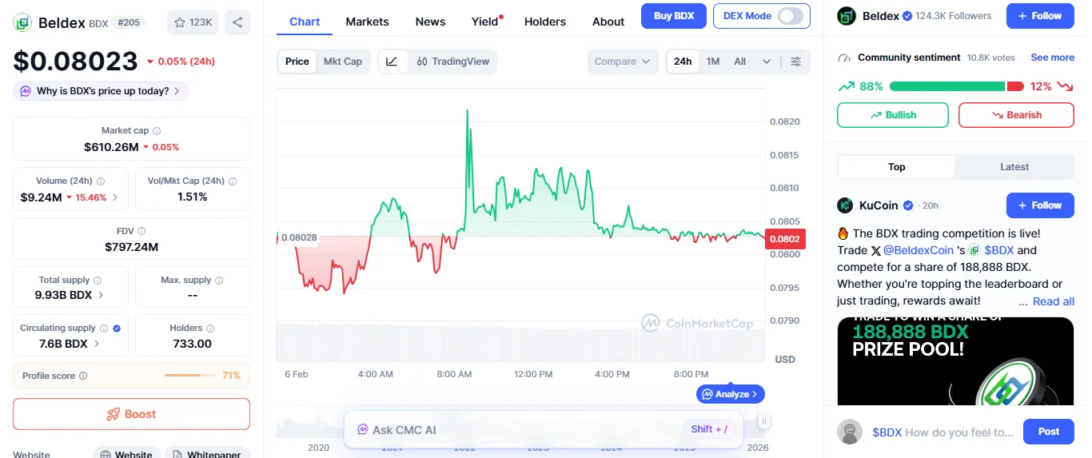
Task: Expand Volume (24h) details arrow
Action: pos(115,197)
